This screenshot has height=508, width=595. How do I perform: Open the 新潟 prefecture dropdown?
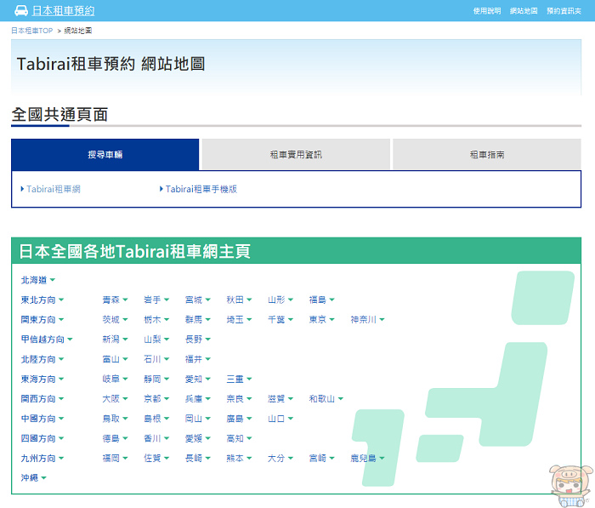tap(115, 340)
